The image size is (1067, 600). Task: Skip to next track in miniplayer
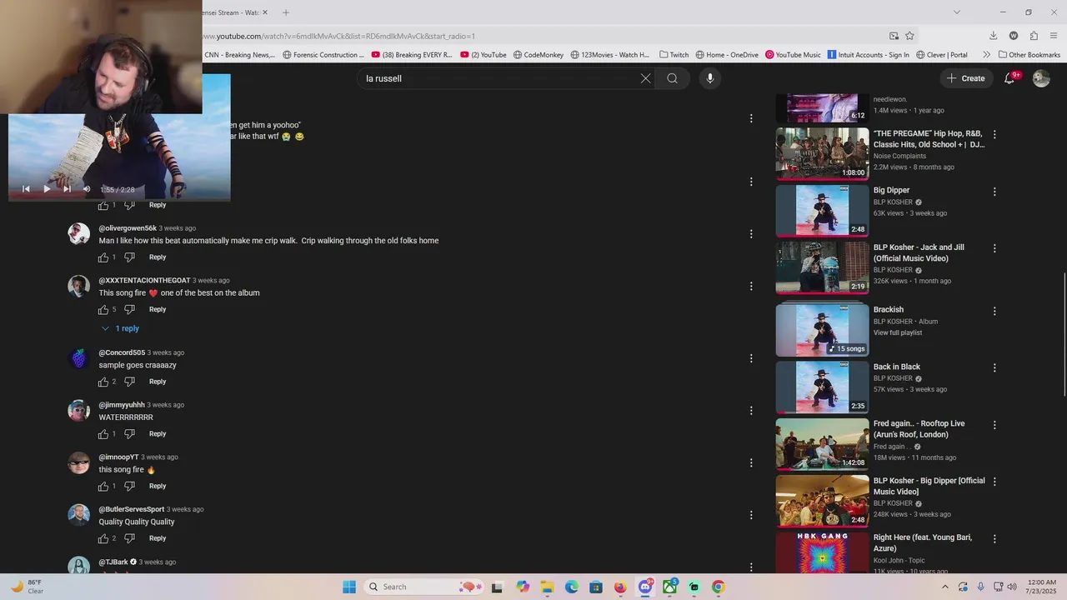[x=67, y=189]
